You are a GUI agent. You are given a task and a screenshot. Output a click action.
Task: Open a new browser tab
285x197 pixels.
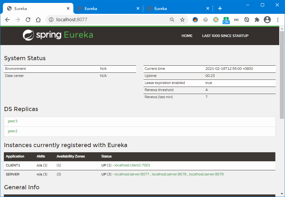220,8
